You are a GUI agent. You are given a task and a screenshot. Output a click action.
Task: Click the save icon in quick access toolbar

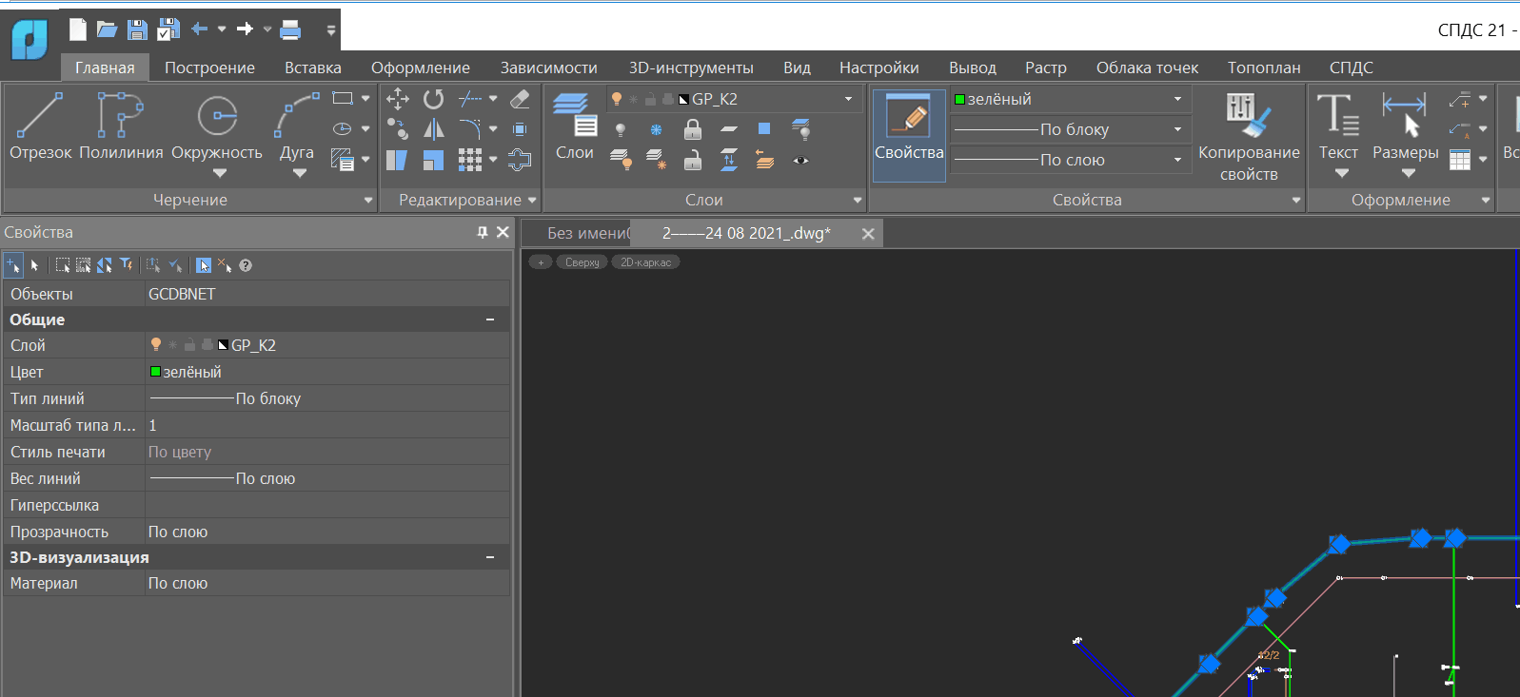(137, 29)
